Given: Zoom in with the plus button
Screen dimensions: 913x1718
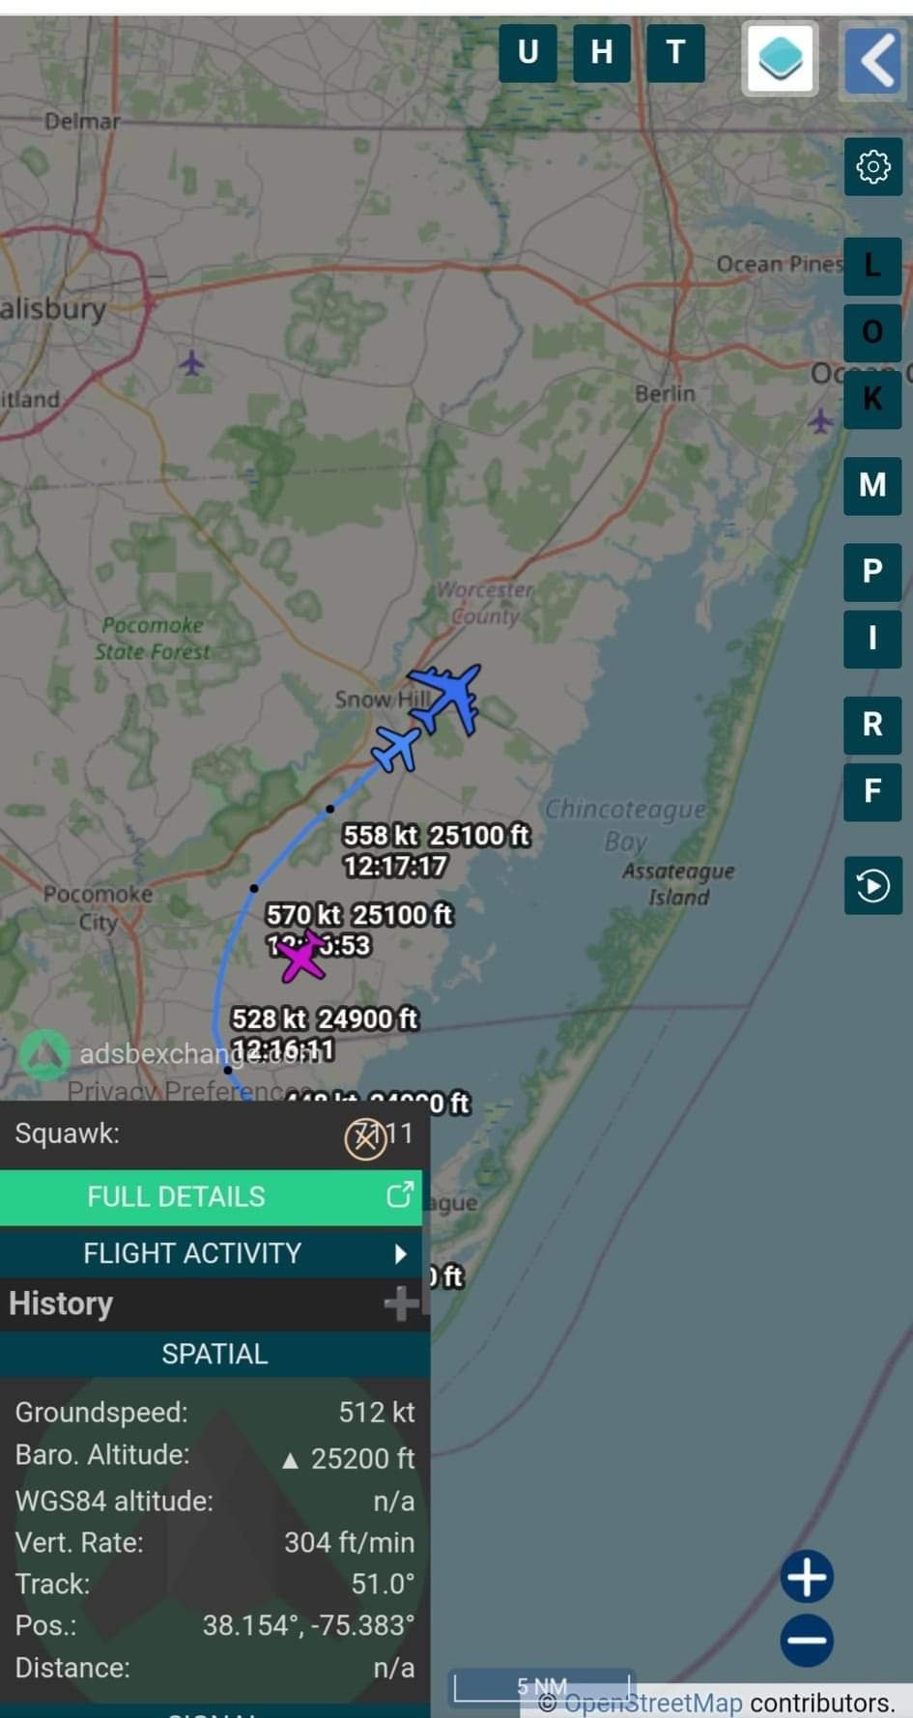Looking at the screenshot, I should (x=807, y=1577).
